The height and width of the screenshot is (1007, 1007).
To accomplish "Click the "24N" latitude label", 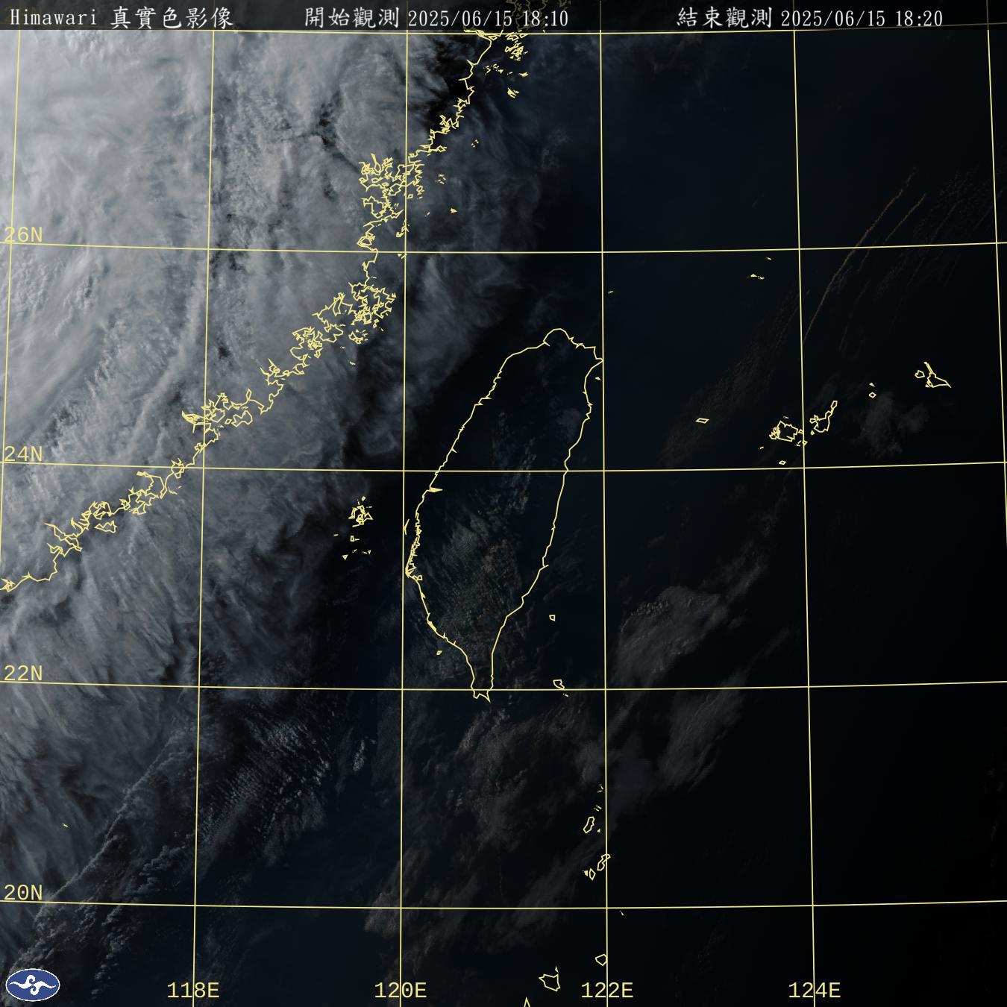I will click(23, 454).
